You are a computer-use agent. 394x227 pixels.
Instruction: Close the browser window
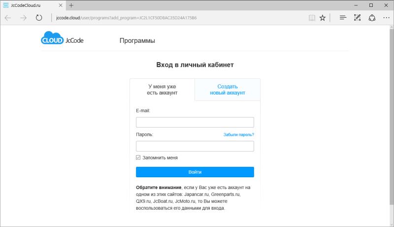[386, 5]
